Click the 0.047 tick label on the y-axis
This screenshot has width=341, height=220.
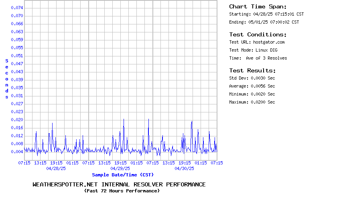click(x=17, y=64)
